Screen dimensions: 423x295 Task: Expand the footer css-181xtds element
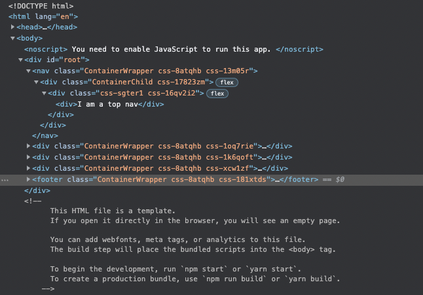click(28, 179)
